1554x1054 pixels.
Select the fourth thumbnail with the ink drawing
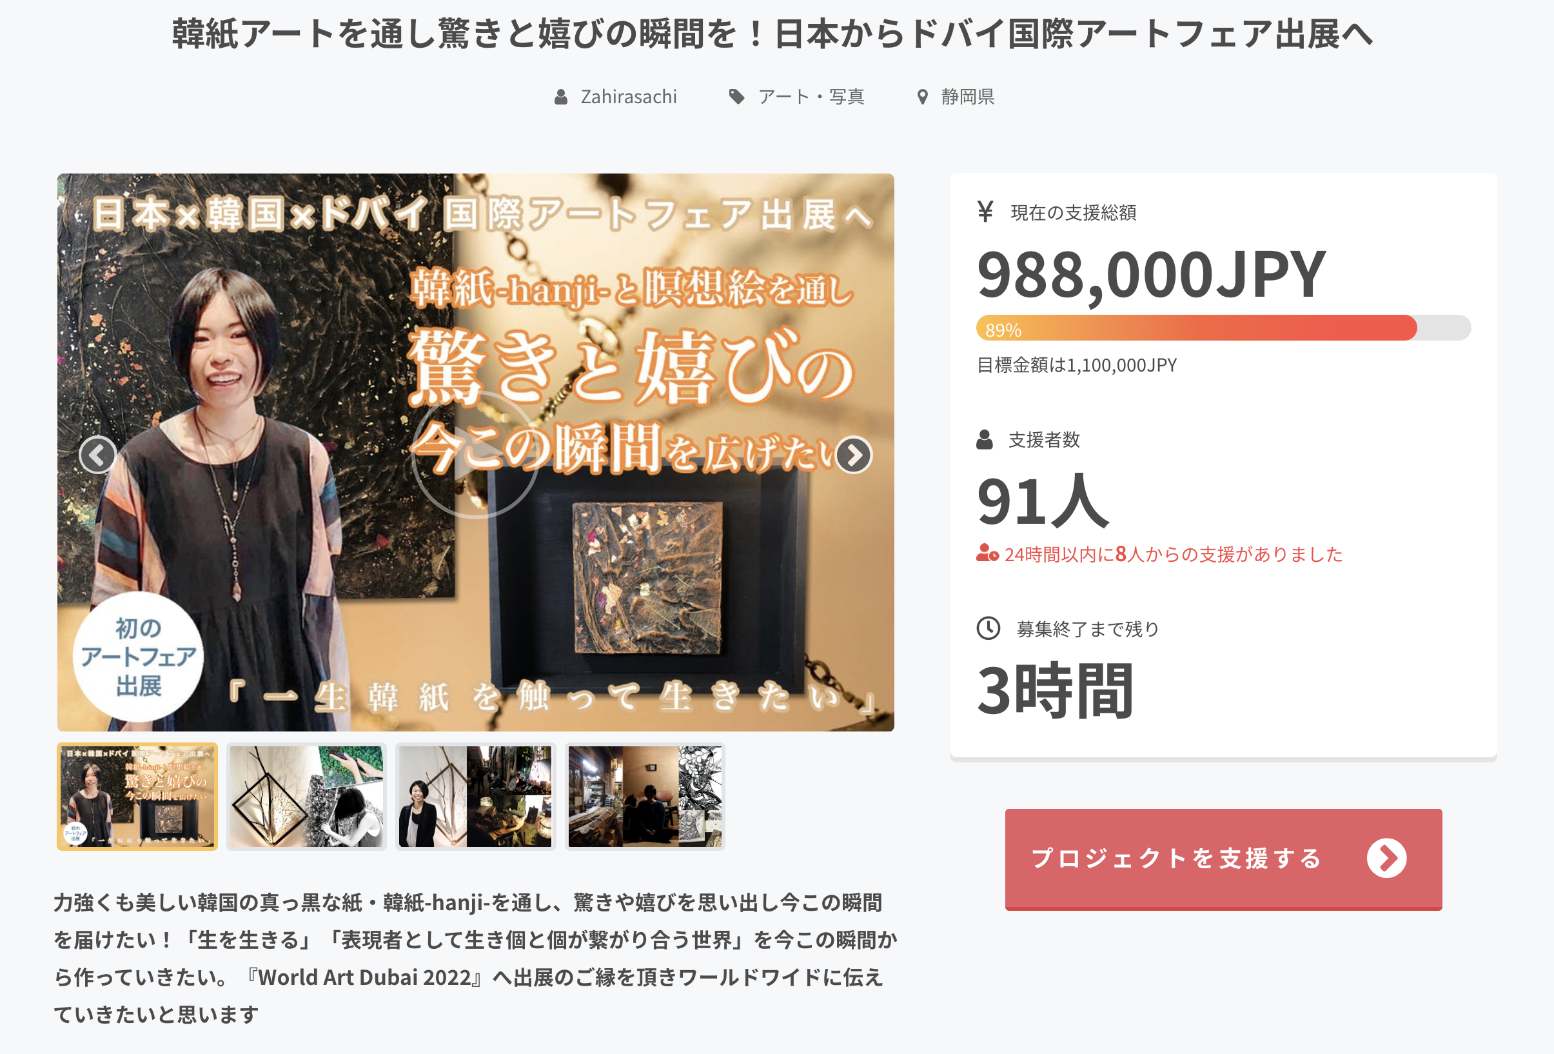point(645,796)
